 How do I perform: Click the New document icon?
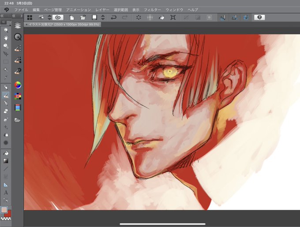(72, 18)
